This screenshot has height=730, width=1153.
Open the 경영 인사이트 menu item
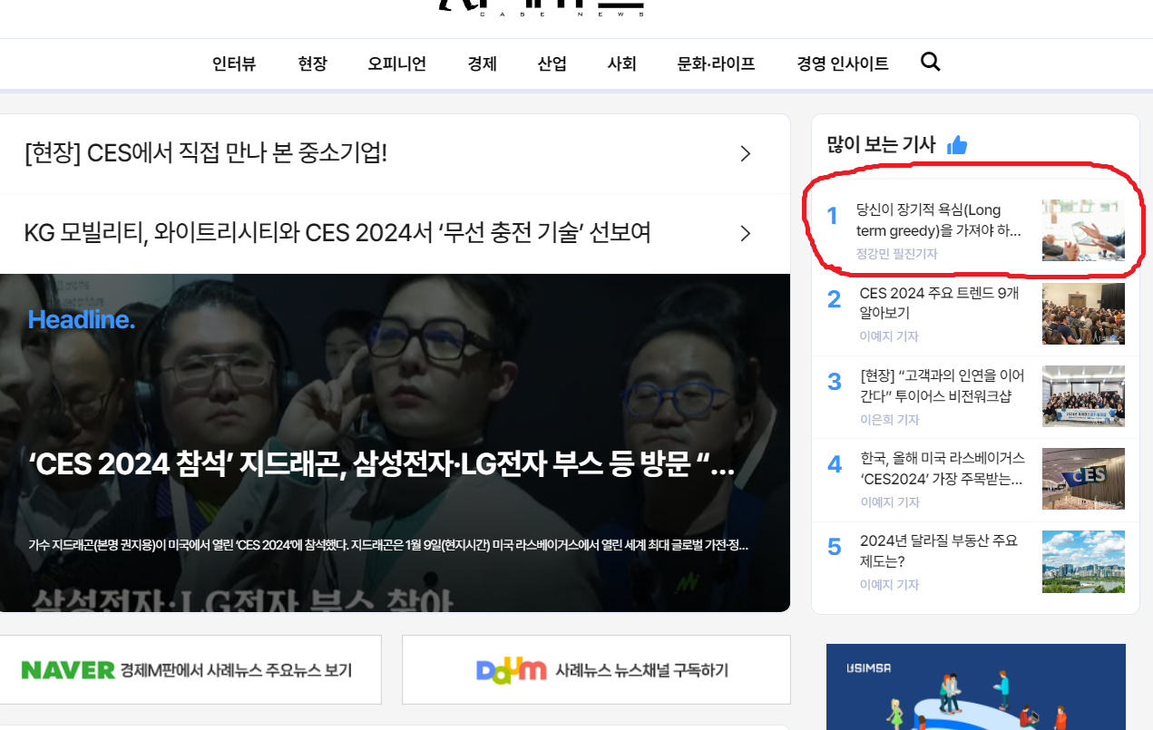pos(842,63)
